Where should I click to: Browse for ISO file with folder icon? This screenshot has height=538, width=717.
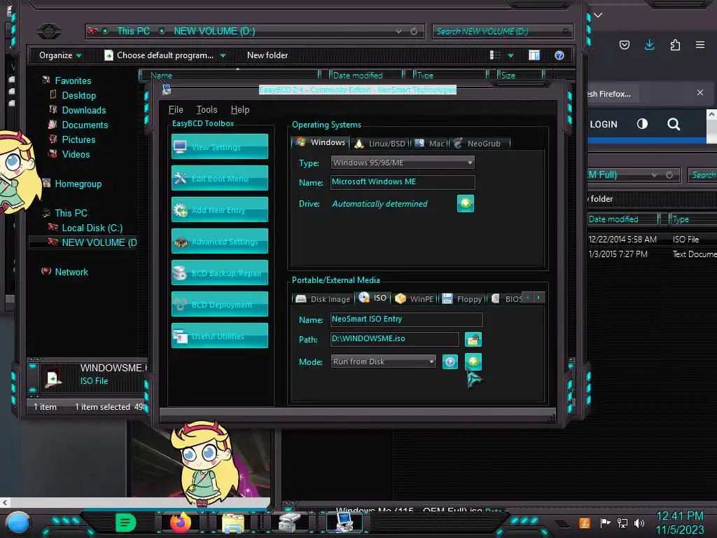point(473,340)
